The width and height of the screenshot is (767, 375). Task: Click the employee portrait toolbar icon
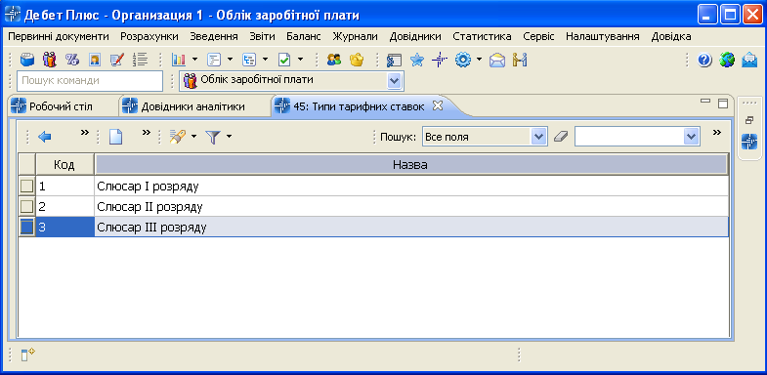[95, 61]
